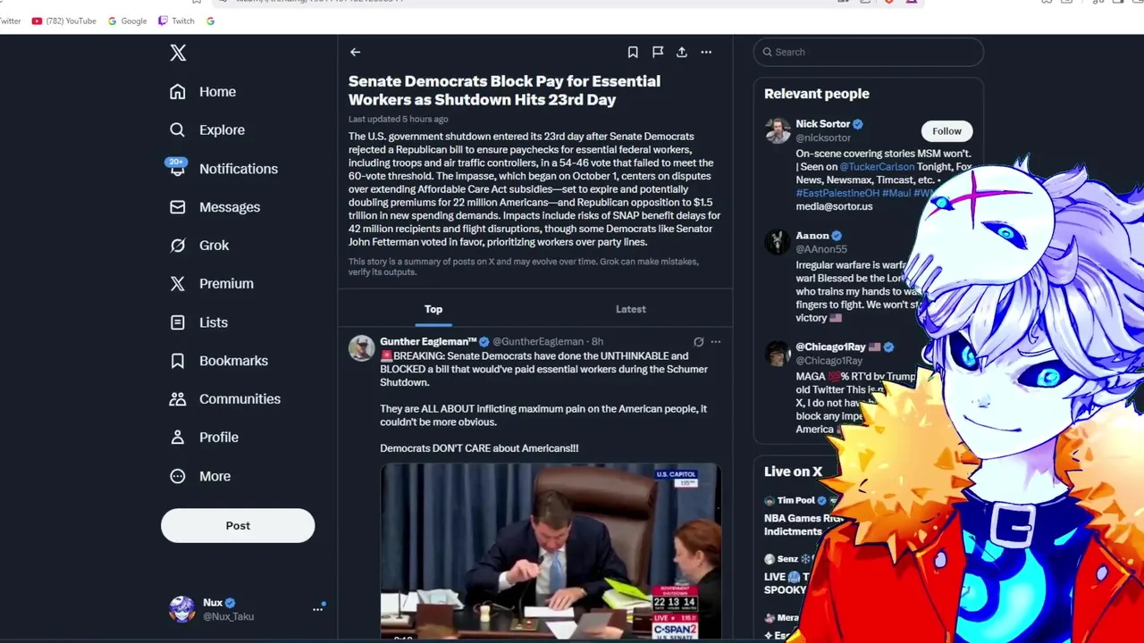Click the Search input field
This screenshot has width=1144, height=643.
868,52
